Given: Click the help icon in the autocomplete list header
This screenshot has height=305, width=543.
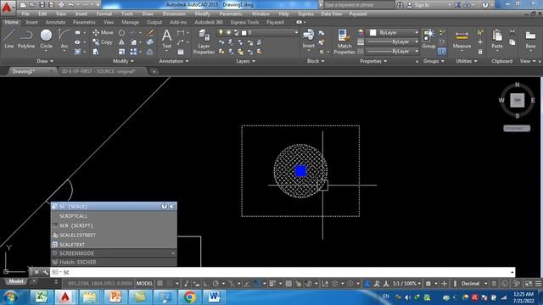Looking at the screenshot, I should (x=164, y=206).
